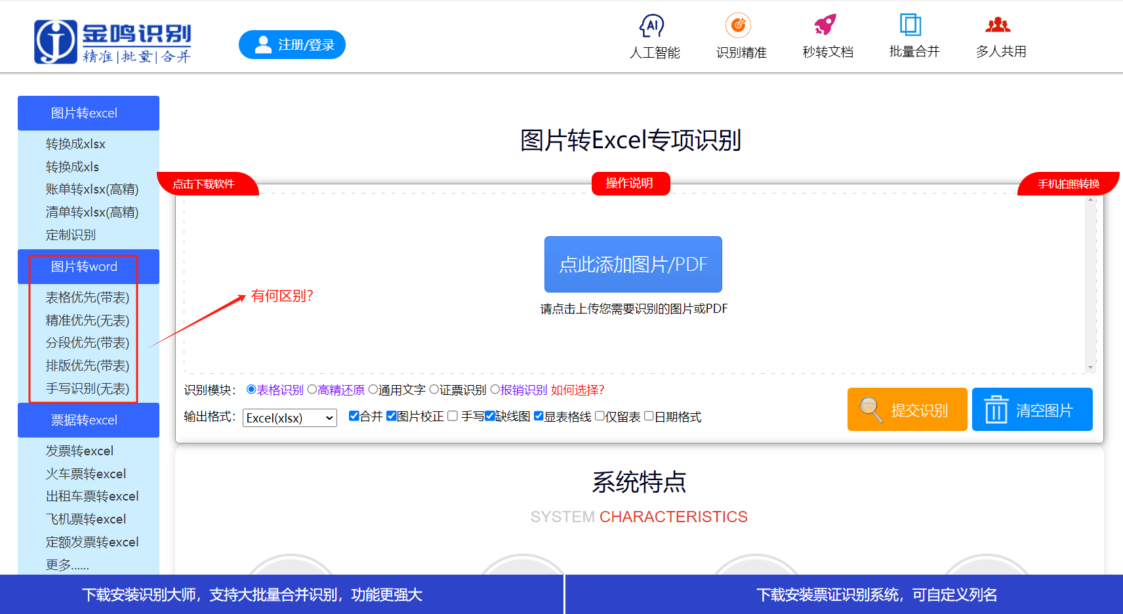The height and width of the screenshot is (614, 1123).
Task: Choose 转换成xlsx in the sidebar
Action: [x=75, y=144]
